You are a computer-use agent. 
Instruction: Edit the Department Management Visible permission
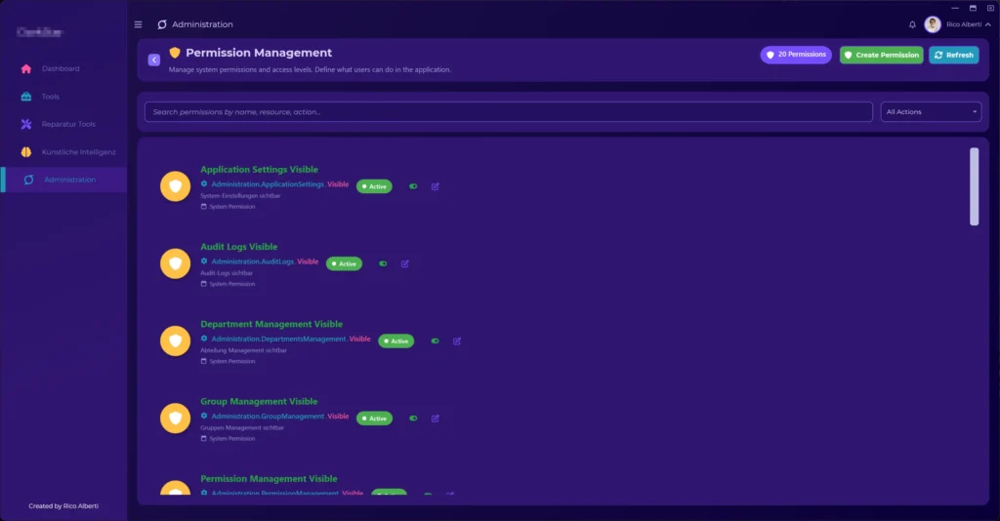[x=457, y=341]
